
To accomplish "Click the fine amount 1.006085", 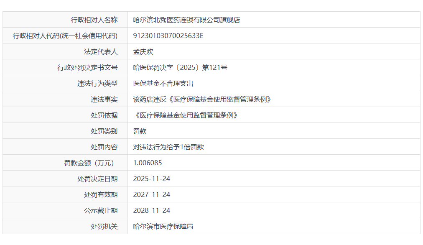I will pos(147,163).
